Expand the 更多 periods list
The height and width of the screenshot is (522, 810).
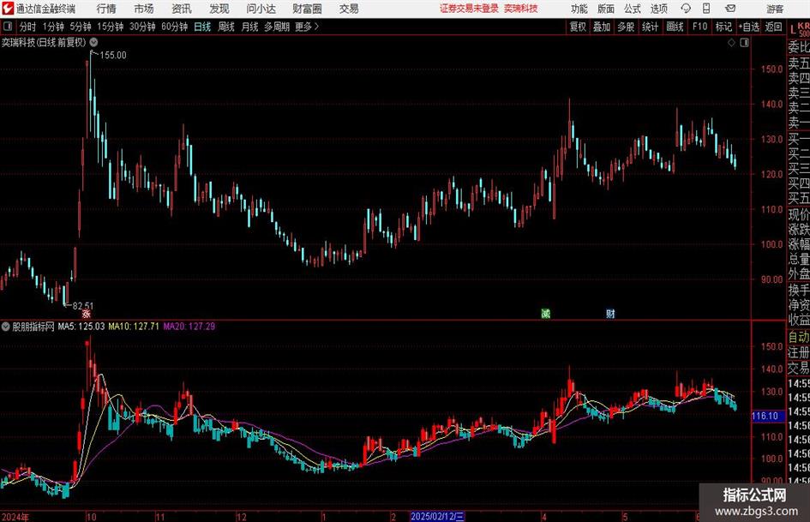pyautogui.click(x=307, y=27)
